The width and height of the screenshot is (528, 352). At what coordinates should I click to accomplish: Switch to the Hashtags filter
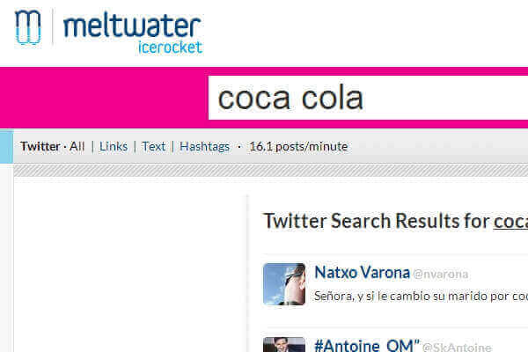pos(205,147)
